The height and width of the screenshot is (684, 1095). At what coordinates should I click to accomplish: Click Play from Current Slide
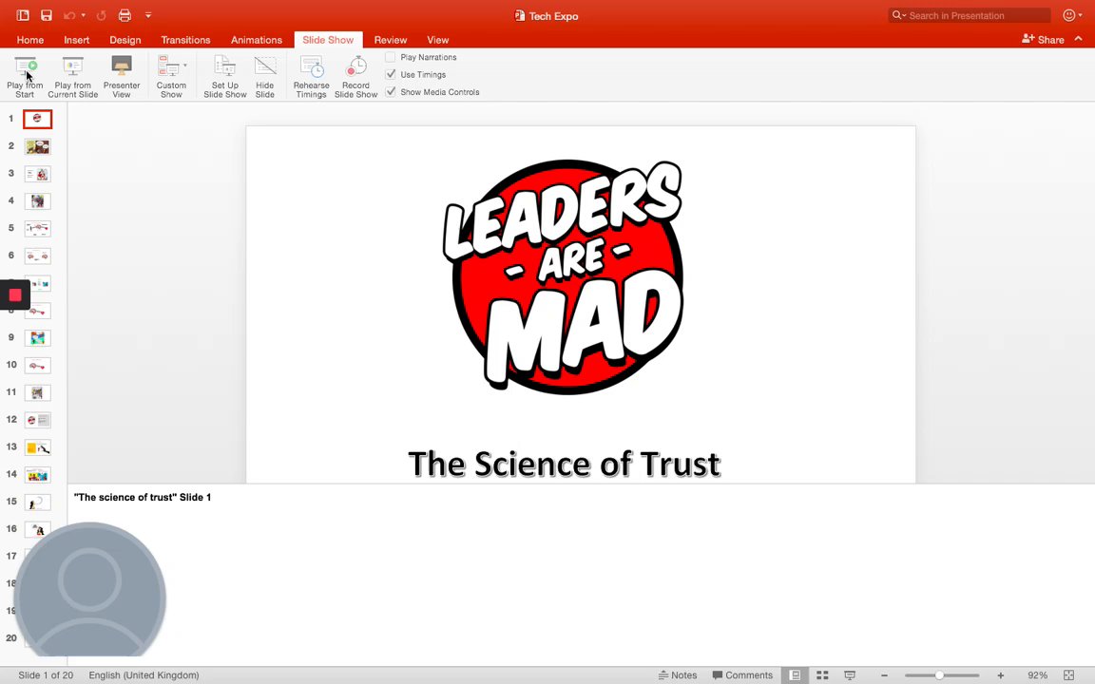(72, 77)
